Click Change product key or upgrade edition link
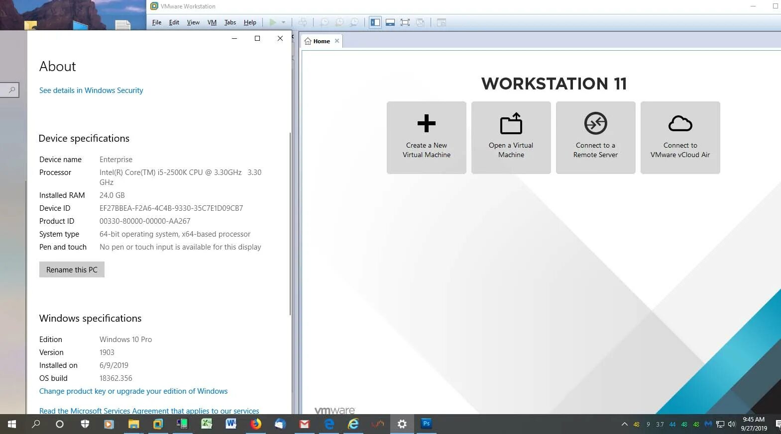Viewport: 781px width, 434px height. [133, 391]
